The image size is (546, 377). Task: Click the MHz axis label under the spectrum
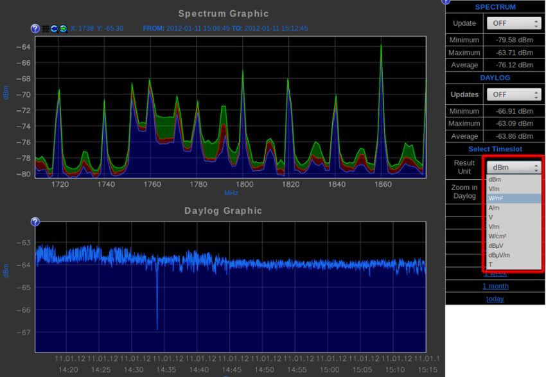tap(231, 193)
